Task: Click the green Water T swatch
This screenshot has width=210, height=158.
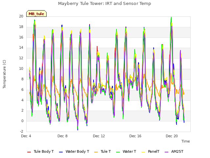Action: 118,152
